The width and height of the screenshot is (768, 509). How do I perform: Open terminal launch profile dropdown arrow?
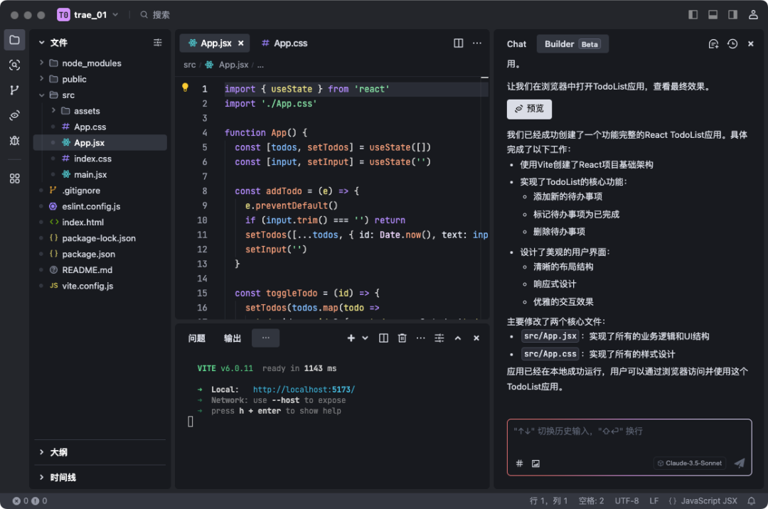pos(365,338)
